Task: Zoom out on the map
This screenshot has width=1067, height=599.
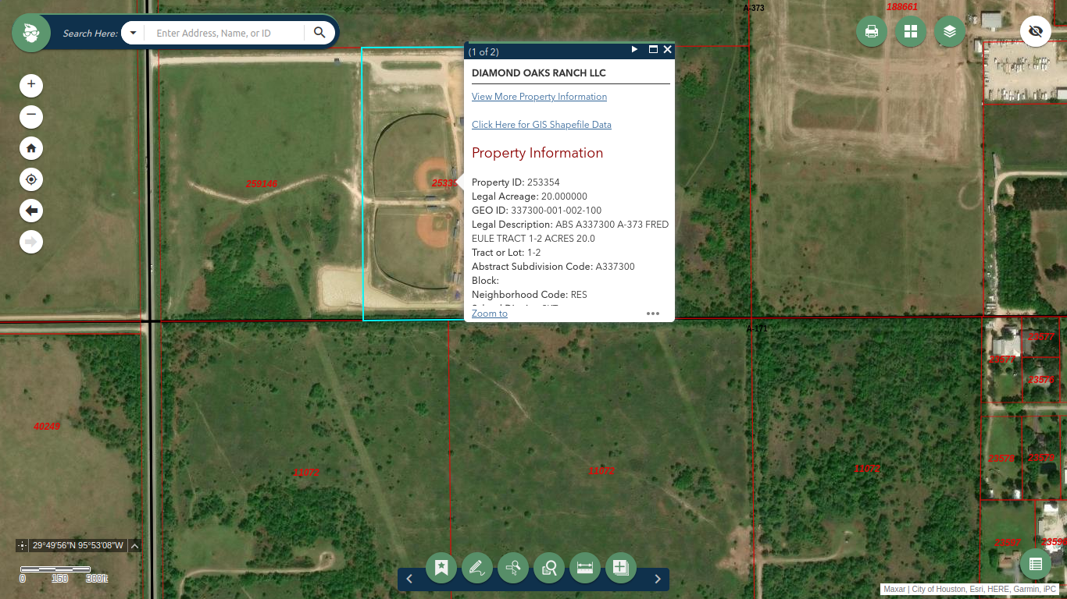Action: [31, 117]
